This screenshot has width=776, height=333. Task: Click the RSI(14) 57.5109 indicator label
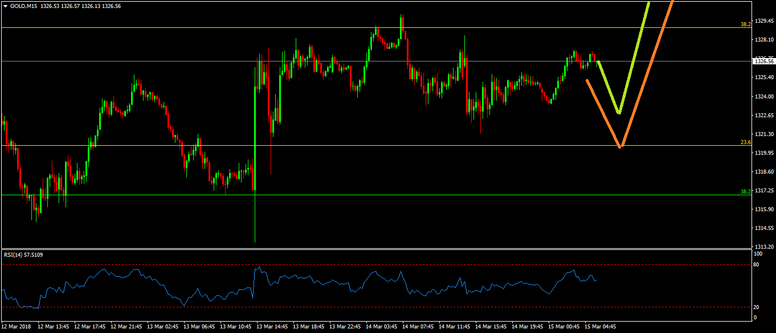click(23, 254)
